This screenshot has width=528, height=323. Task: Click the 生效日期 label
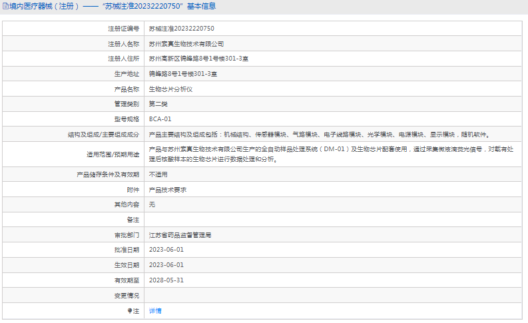pyautogui.click(x=127, y=265)
